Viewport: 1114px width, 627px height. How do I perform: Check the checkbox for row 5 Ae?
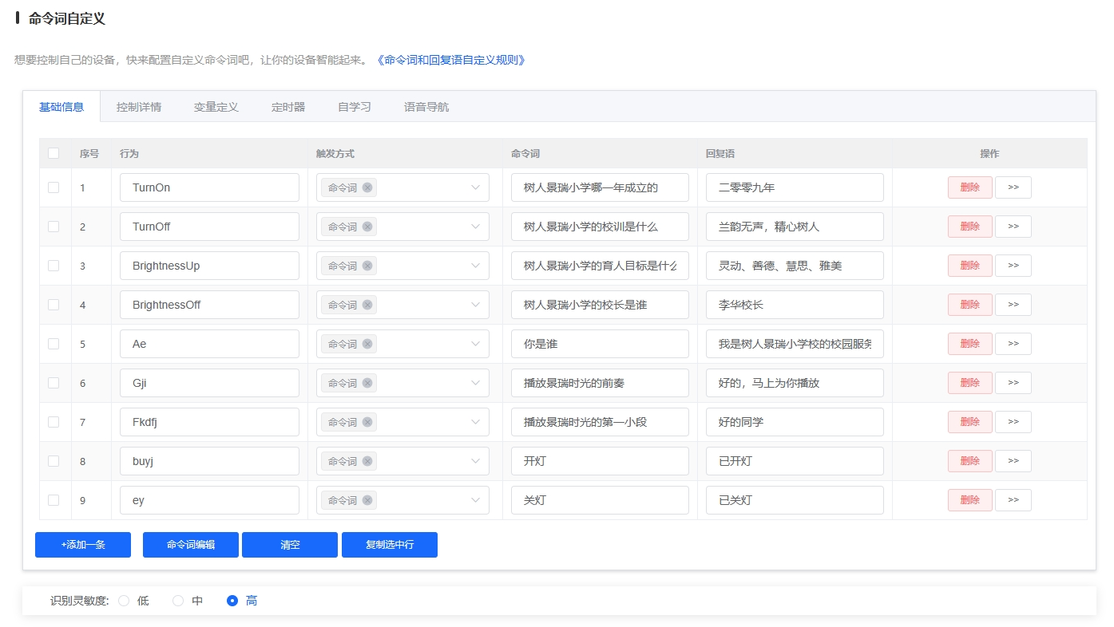click(54, 344)
